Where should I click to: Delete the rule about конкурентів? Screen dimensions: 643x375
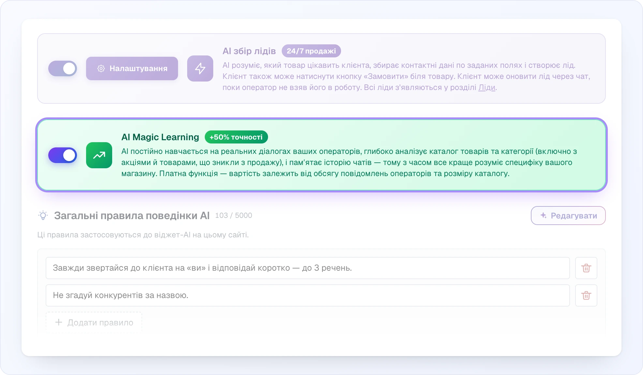586,295
